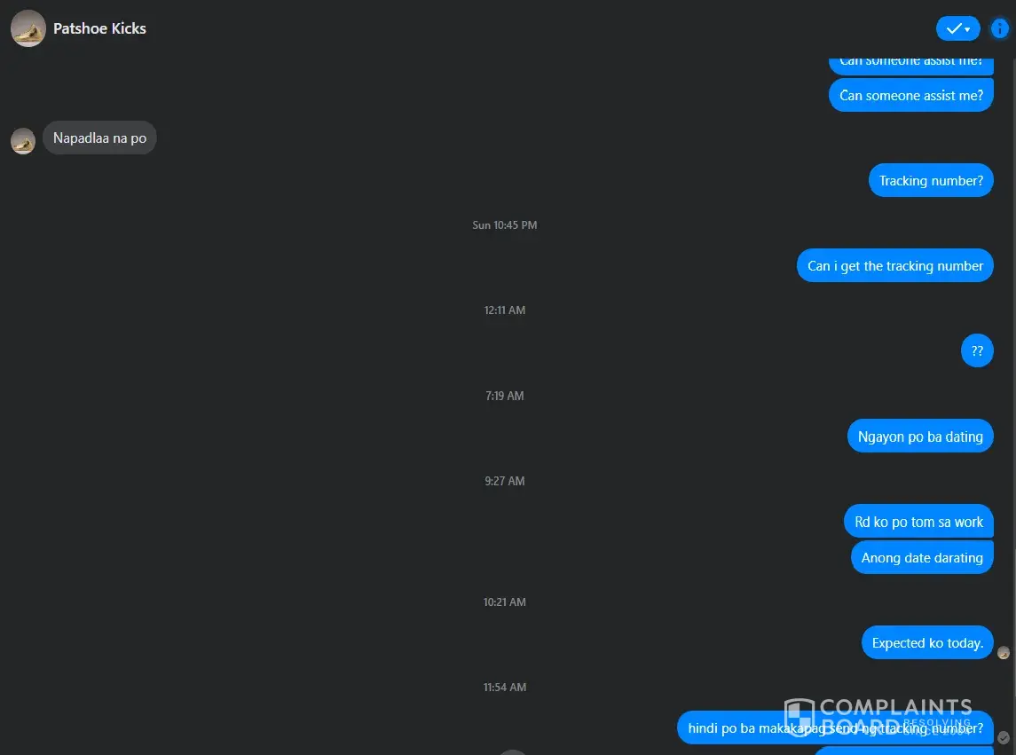
Task: Select the Ngayon po ba dating message
Action: coord(920,436)
